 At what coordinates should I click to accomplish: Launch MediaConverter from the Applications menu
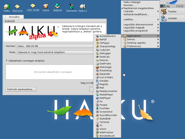click(x=107, y=91)
